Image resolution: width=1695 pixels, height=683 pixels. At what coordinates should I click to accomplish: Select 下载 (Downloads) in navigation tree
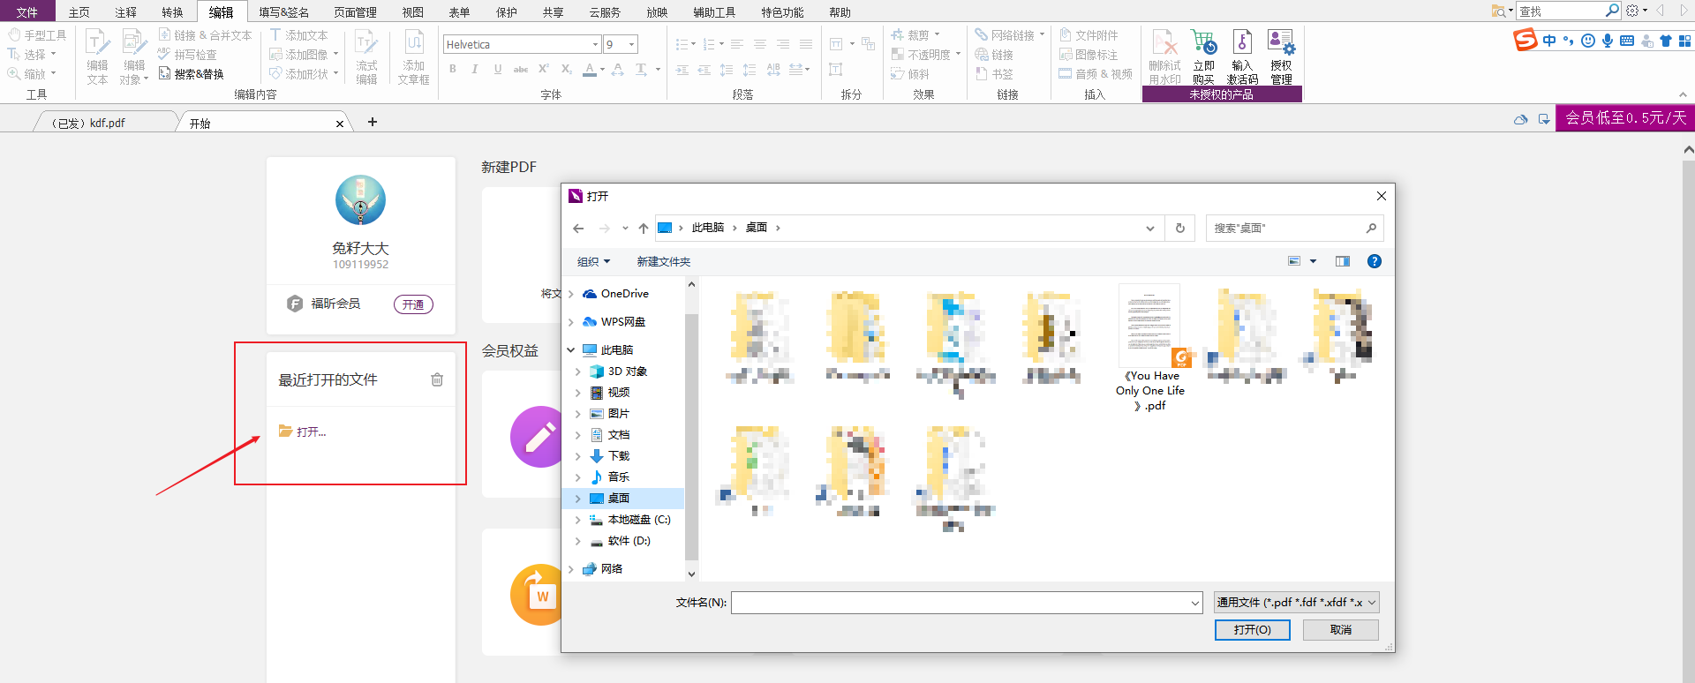(x=619, y=456)
